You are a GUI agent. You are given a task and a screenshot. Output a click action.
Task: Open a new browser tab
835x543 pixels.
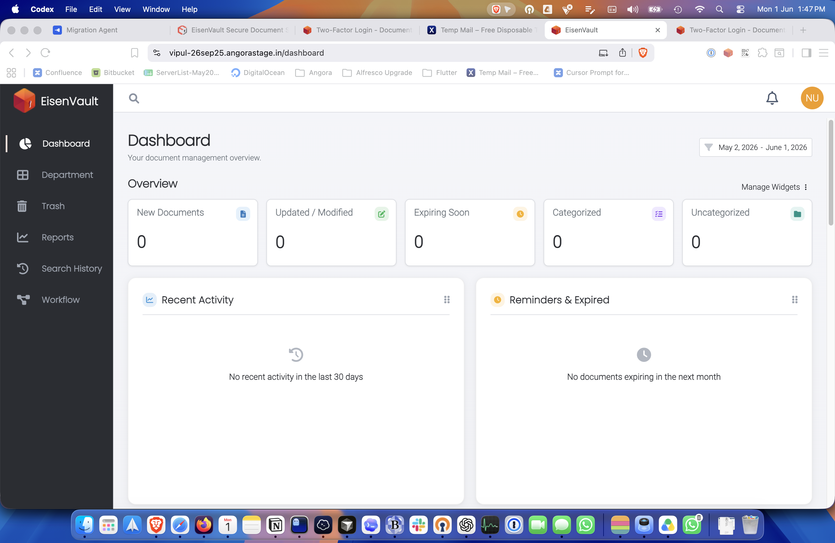[x=803, y=30]
